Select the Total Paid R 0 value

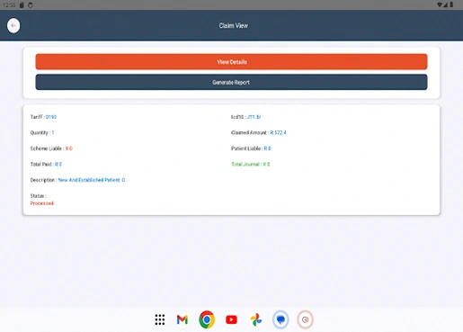[58, 164]
